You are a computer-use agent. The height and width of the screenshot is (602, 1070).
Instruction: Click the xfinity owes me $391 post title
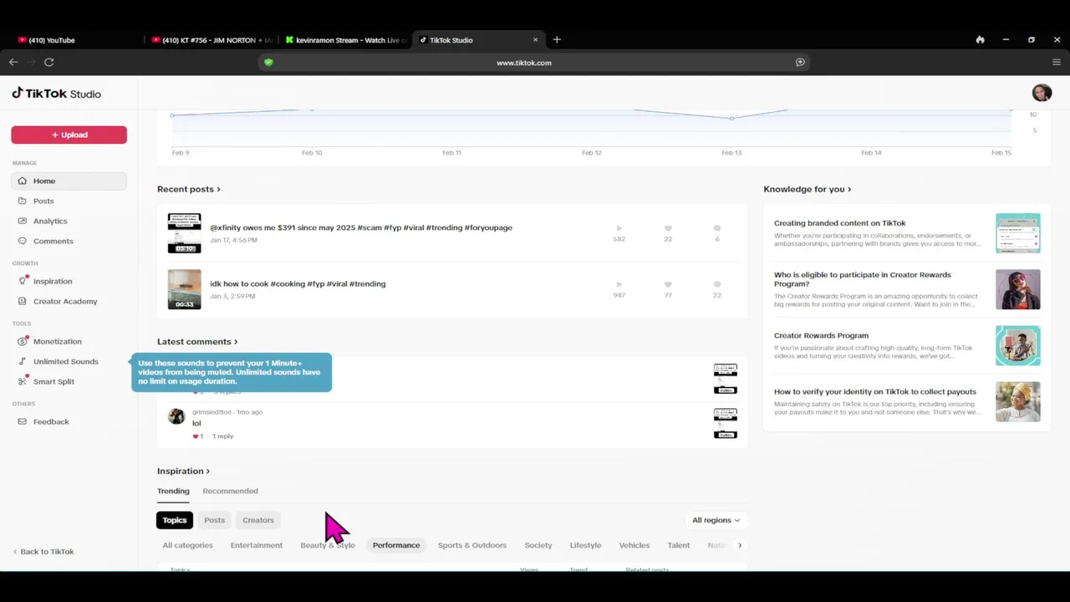tap(361, 227)
